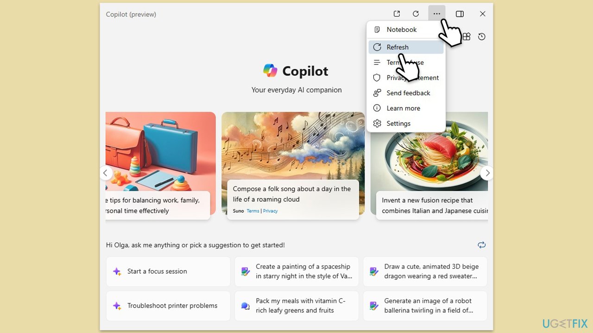Click the chat icon on vitamin C meals
This screenshot has height=333, width=593.
click(x=246, y=306)
